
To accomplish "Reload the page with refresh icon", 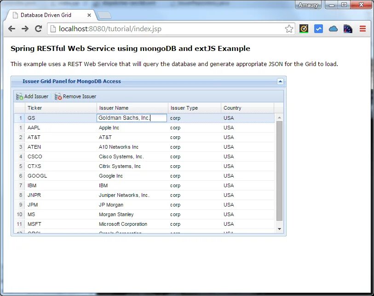I will click(38, 29).
